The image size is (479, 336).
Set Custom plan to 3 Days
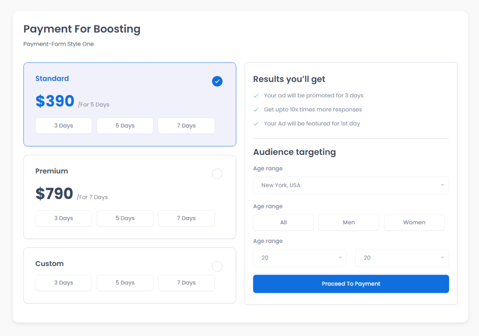[x=63, y=283]
